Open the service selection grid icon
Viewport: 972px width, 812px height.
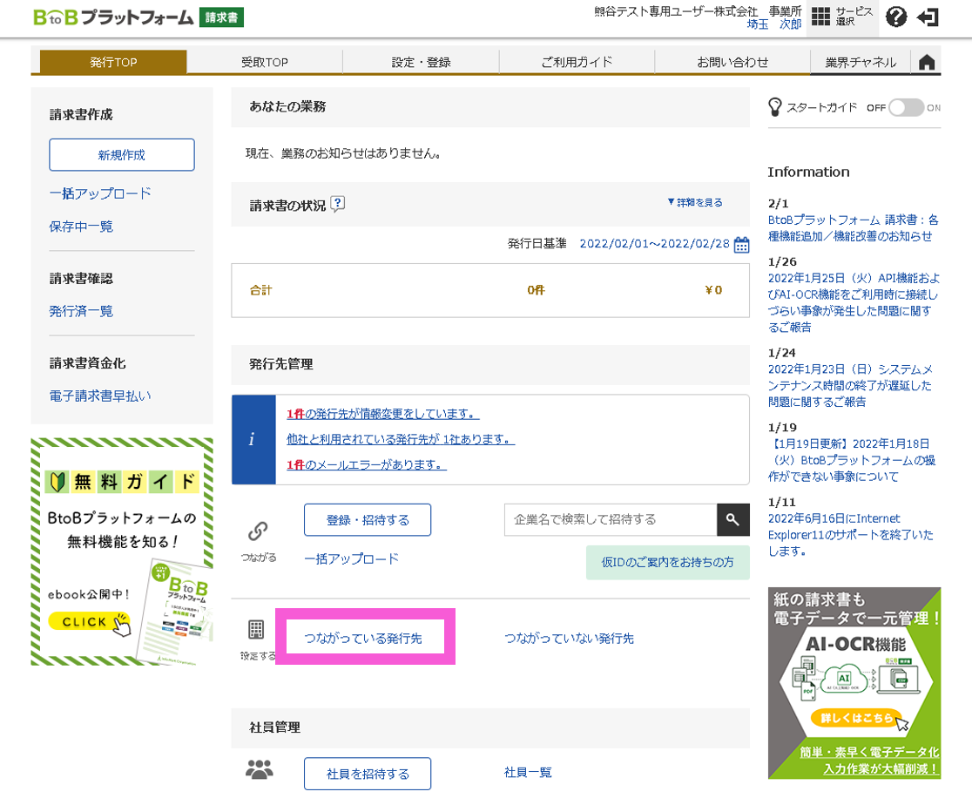coord(820,17)
